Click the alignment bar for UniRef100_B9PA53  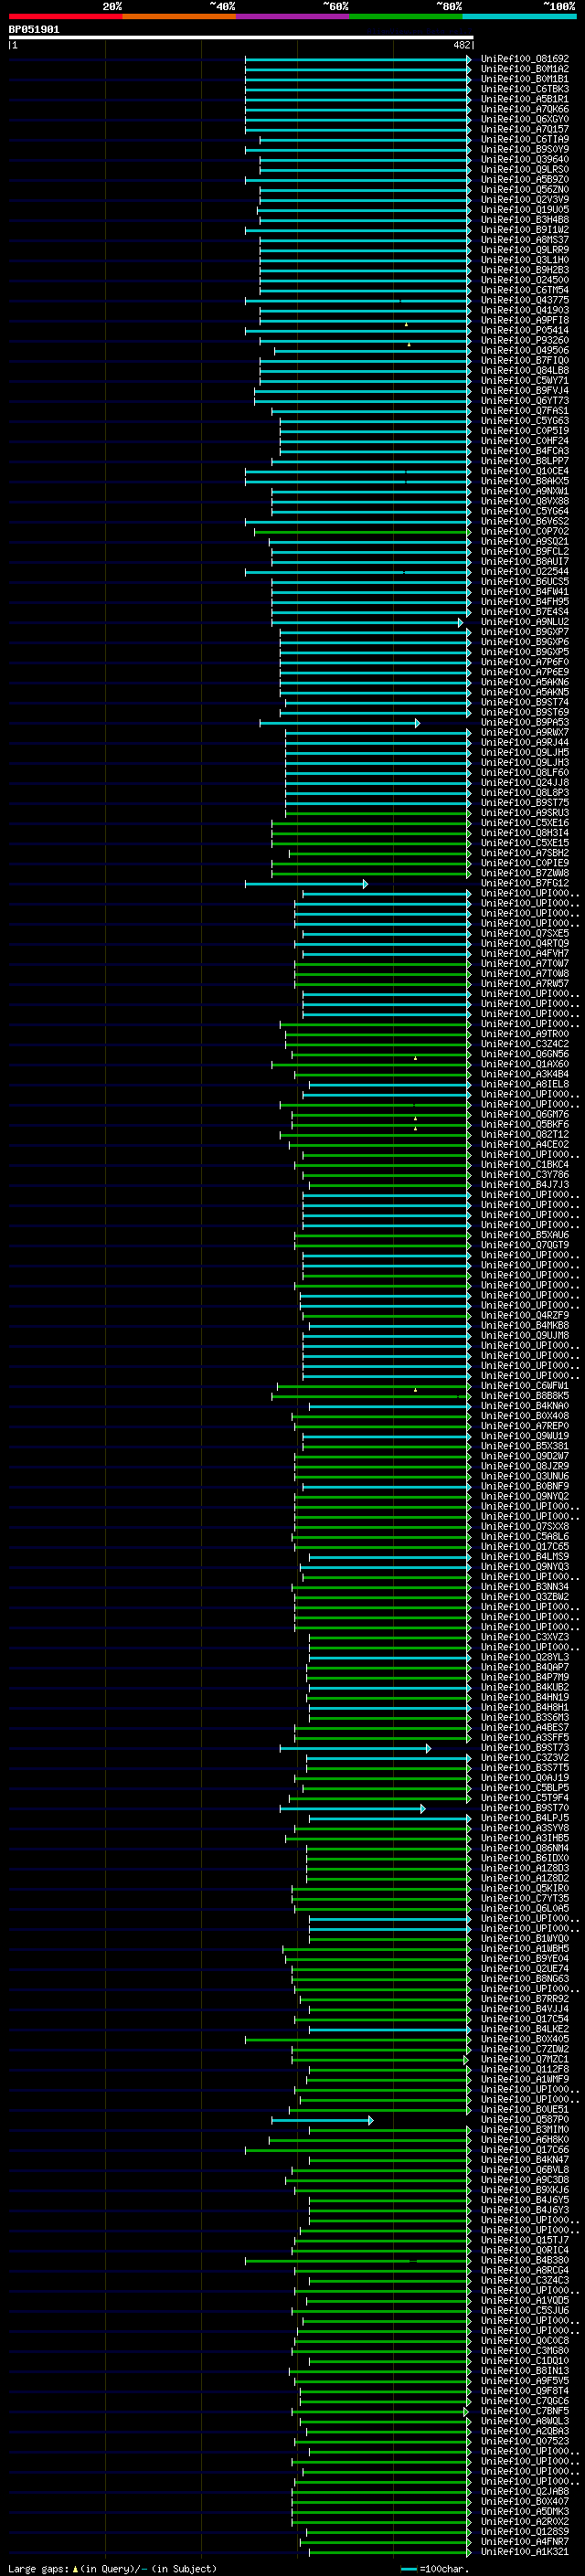pyautogui.click(x=340, y=723)
